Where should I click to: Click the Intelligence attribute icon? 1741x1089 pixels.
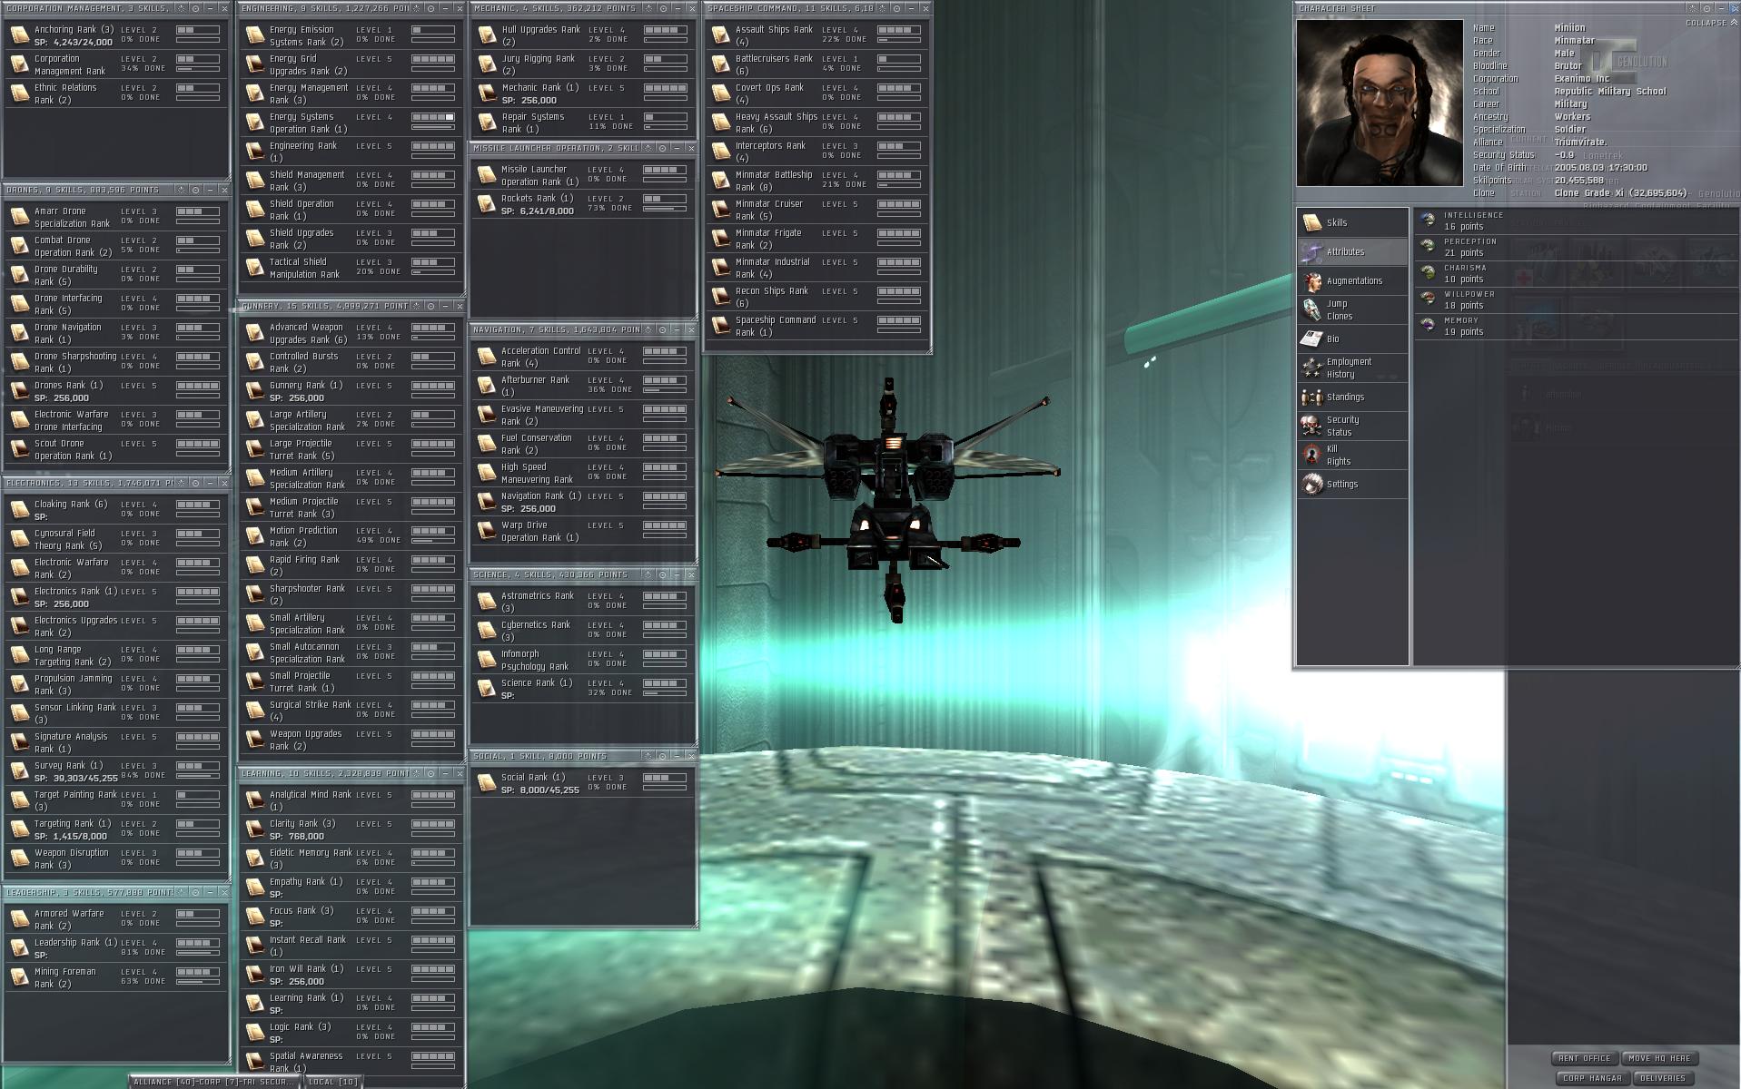coord(1429,221)
